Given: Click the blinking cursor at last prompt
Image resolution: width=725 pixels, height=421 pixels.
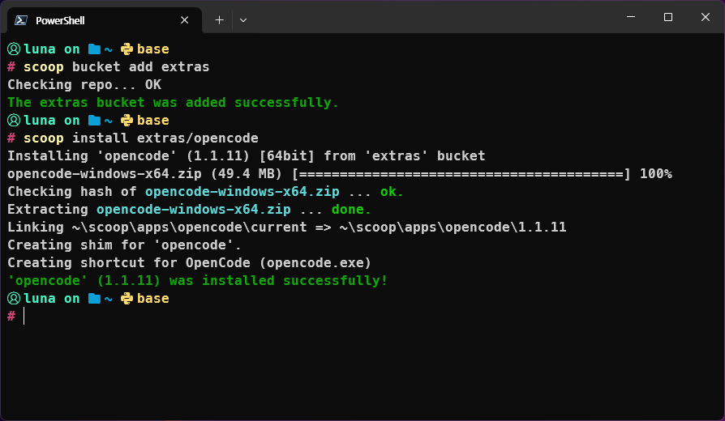Looking at the screenshot, I should [x=24, y=317].
